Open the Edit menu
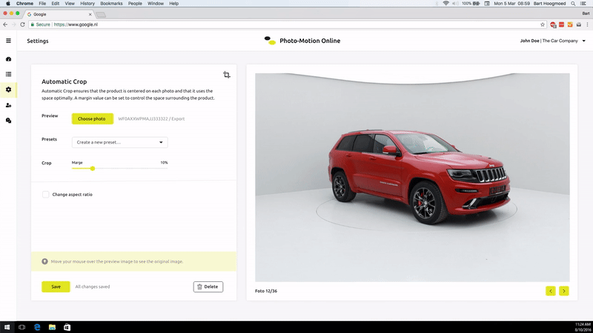This screenshot has width=593, height=333. point(55,4)
